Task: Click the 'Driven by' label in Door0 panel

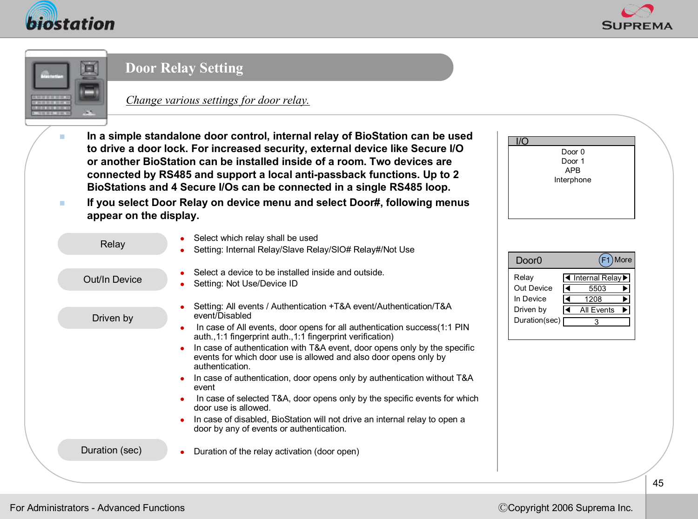Action: (530, 309)
